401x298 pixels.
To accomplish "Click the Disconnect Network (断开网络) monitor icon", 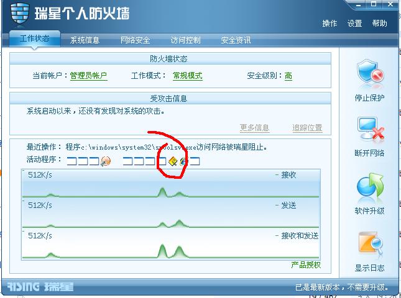I will [x=371, y=129].
